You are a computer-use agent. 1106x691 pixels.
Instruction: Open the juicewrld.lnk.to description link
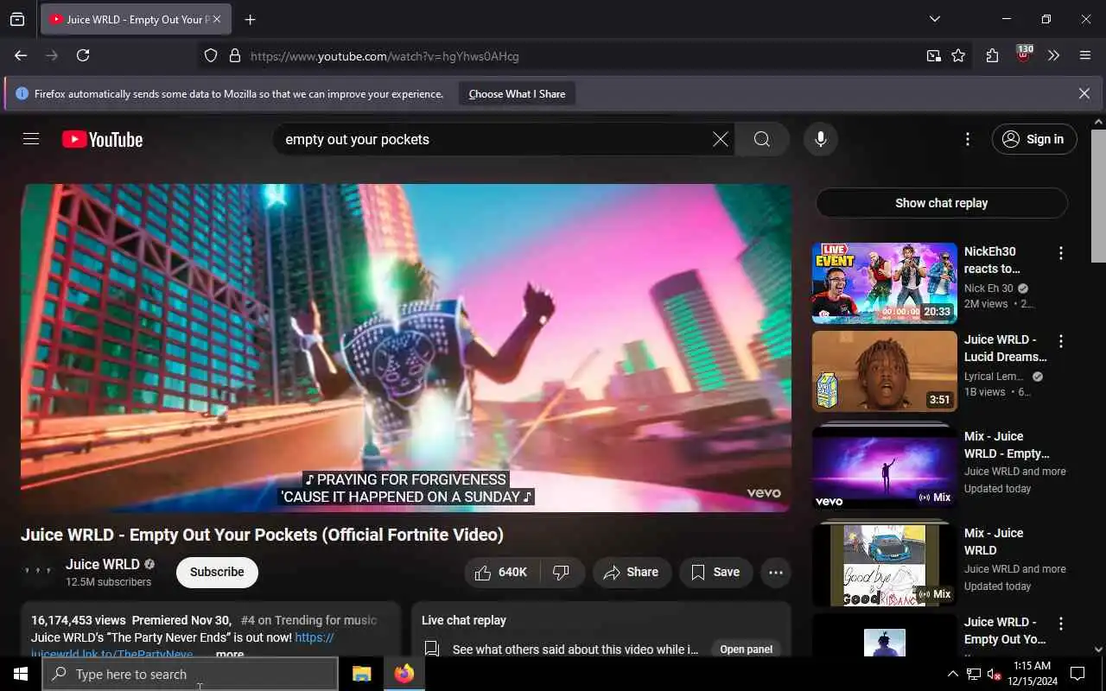point(111,654)
